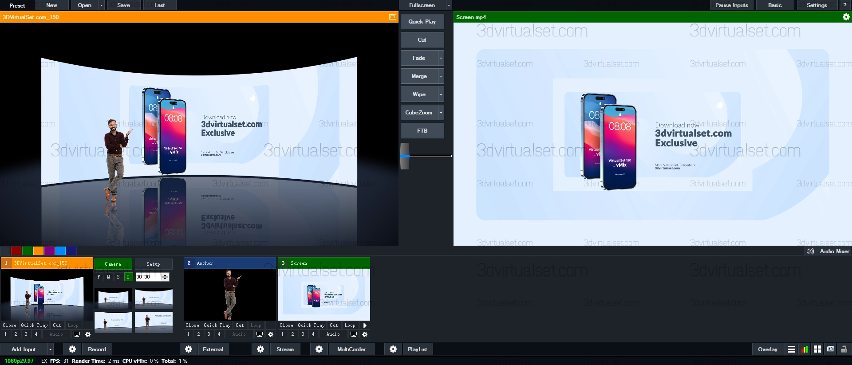Select the Camera tab
Viewport: 852px width, 365px height.
click(113, 264)
